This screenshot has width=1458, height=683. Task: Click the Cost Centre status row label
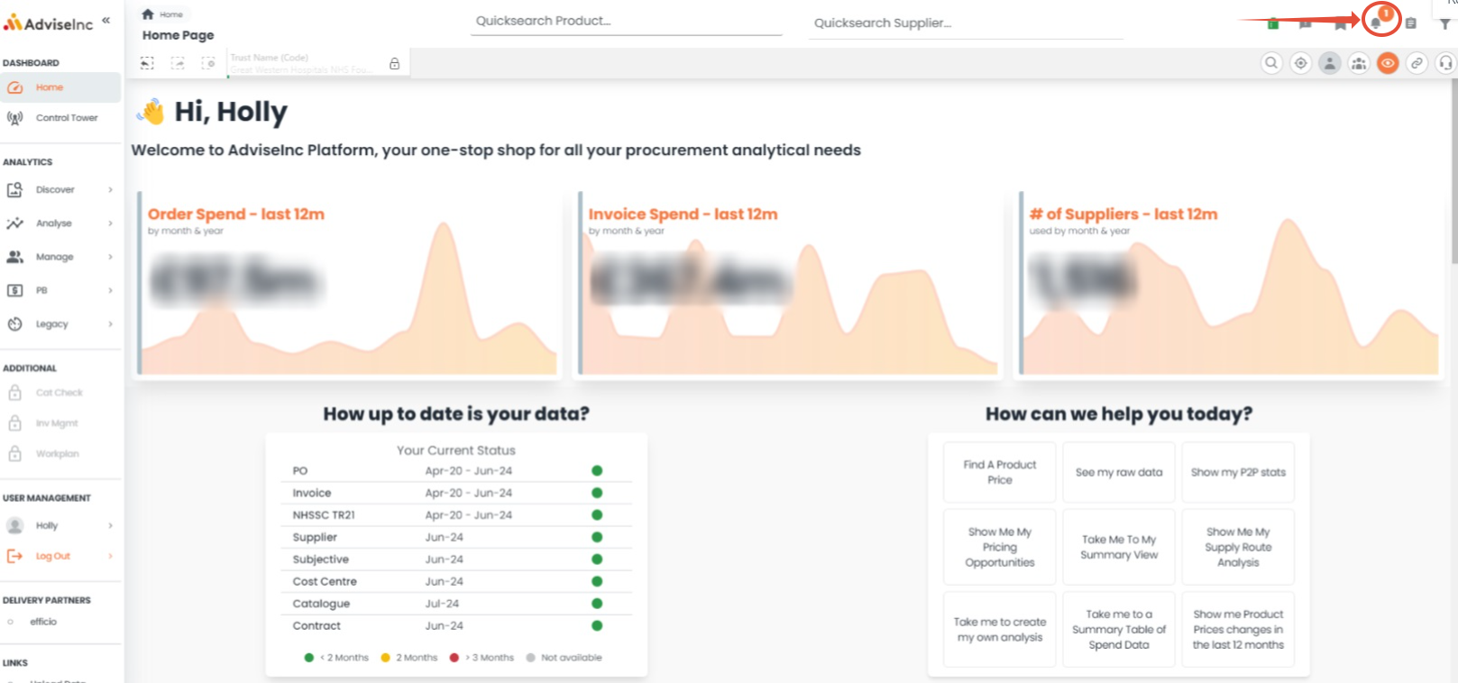click(325, 582)
